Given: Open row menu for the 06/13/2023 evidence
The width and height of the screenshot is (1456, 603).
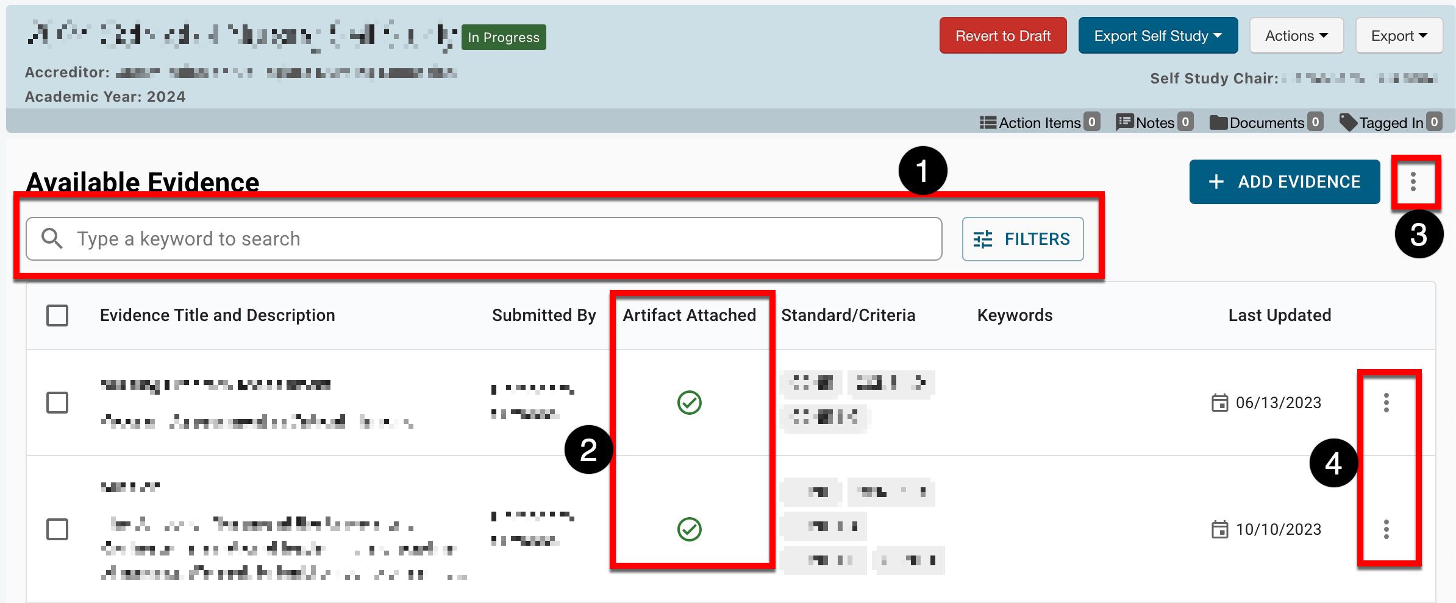Looking at the screenshot, I should point(1386,403).
